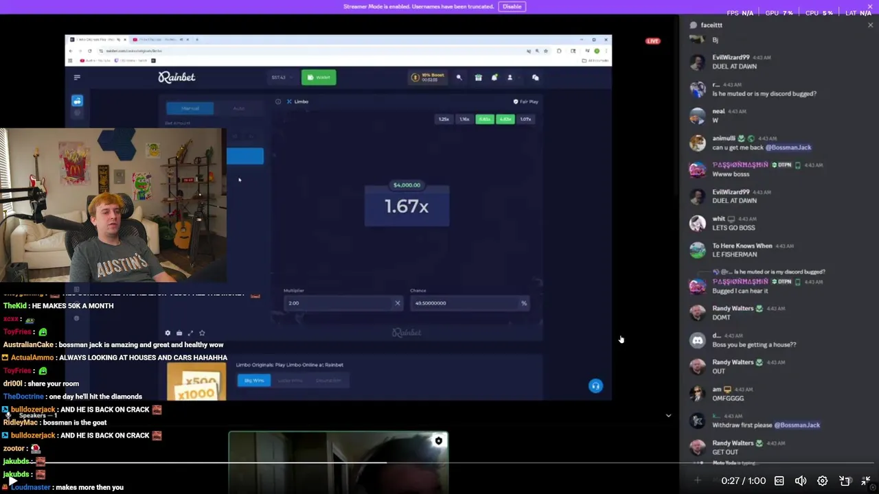Select the 1.25x history result
The height and width of the screenshot is (494, 879).
pyautogui.click(x=444, y=119)
